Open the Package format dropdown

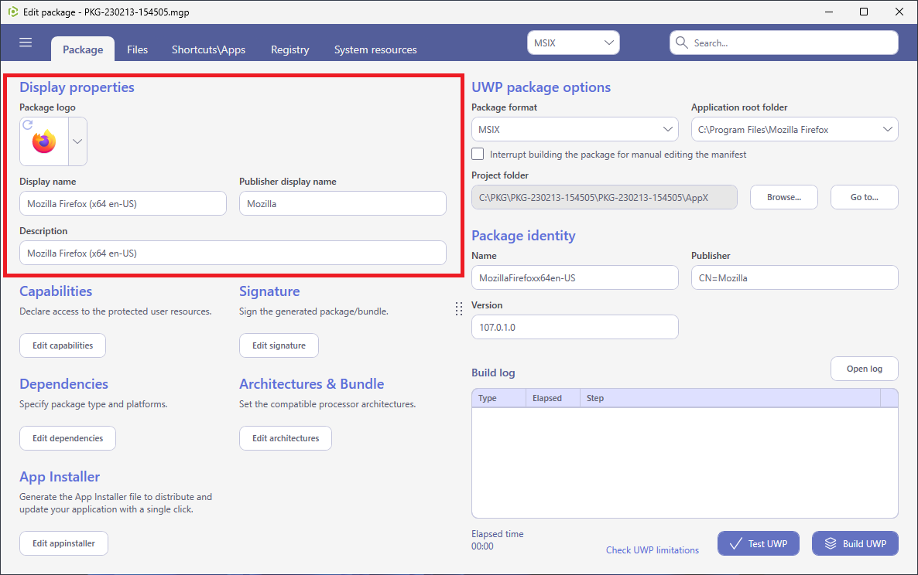(575, 130)
